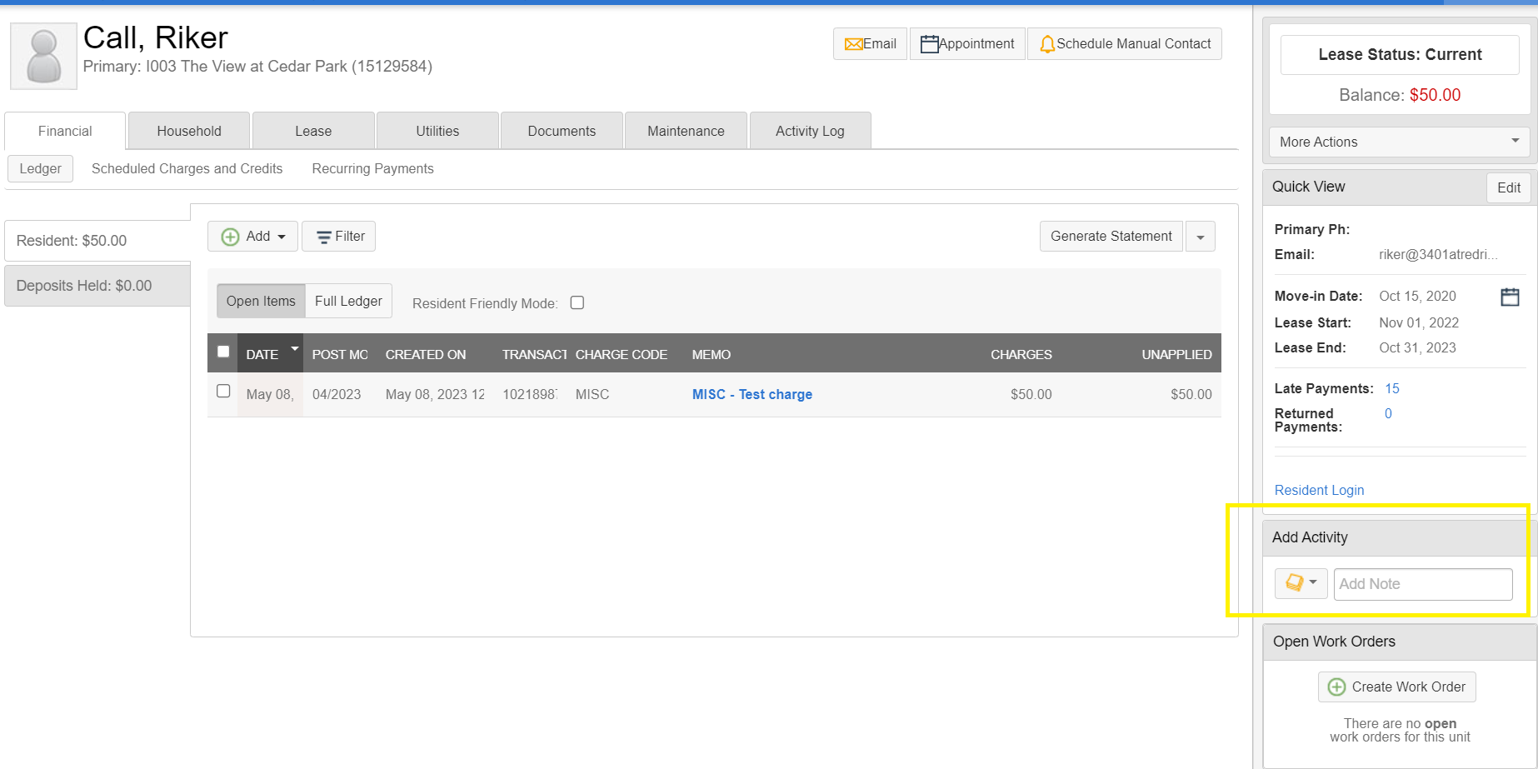Click the resident profile avatar picture
The height and width of the screenshot is (769, 1538).
click(43, 56)
